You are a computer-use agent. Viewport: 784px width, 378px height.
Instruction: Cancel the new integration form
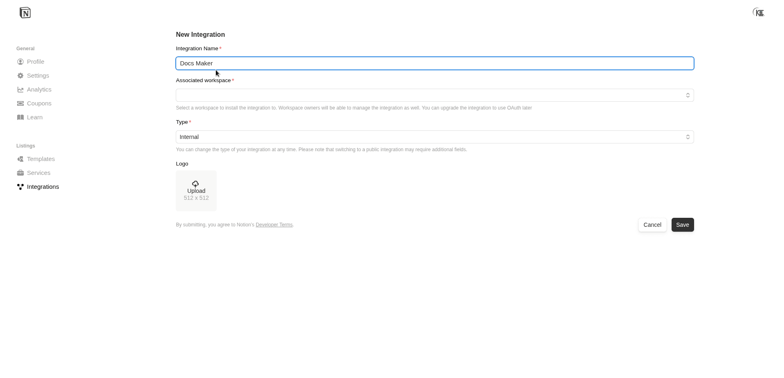click(652, 225)
